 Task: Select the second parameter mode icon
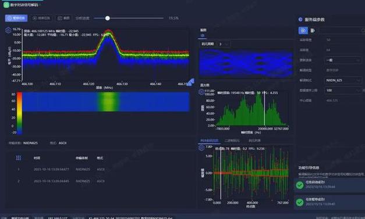pos(313,30)
